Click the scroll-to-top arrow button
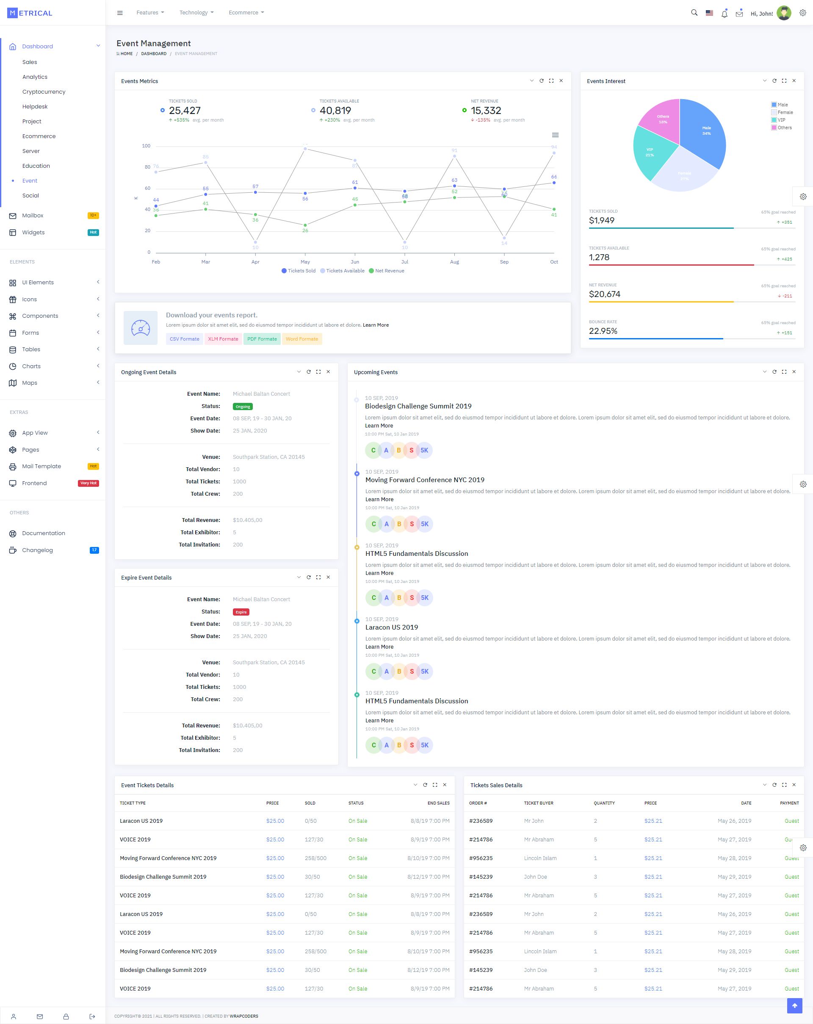The width and height of the screenshot is (813, 1024). 794,1005
